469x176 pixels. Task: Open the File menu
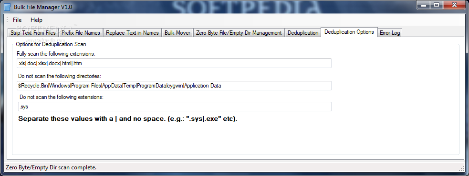[17, 20]
